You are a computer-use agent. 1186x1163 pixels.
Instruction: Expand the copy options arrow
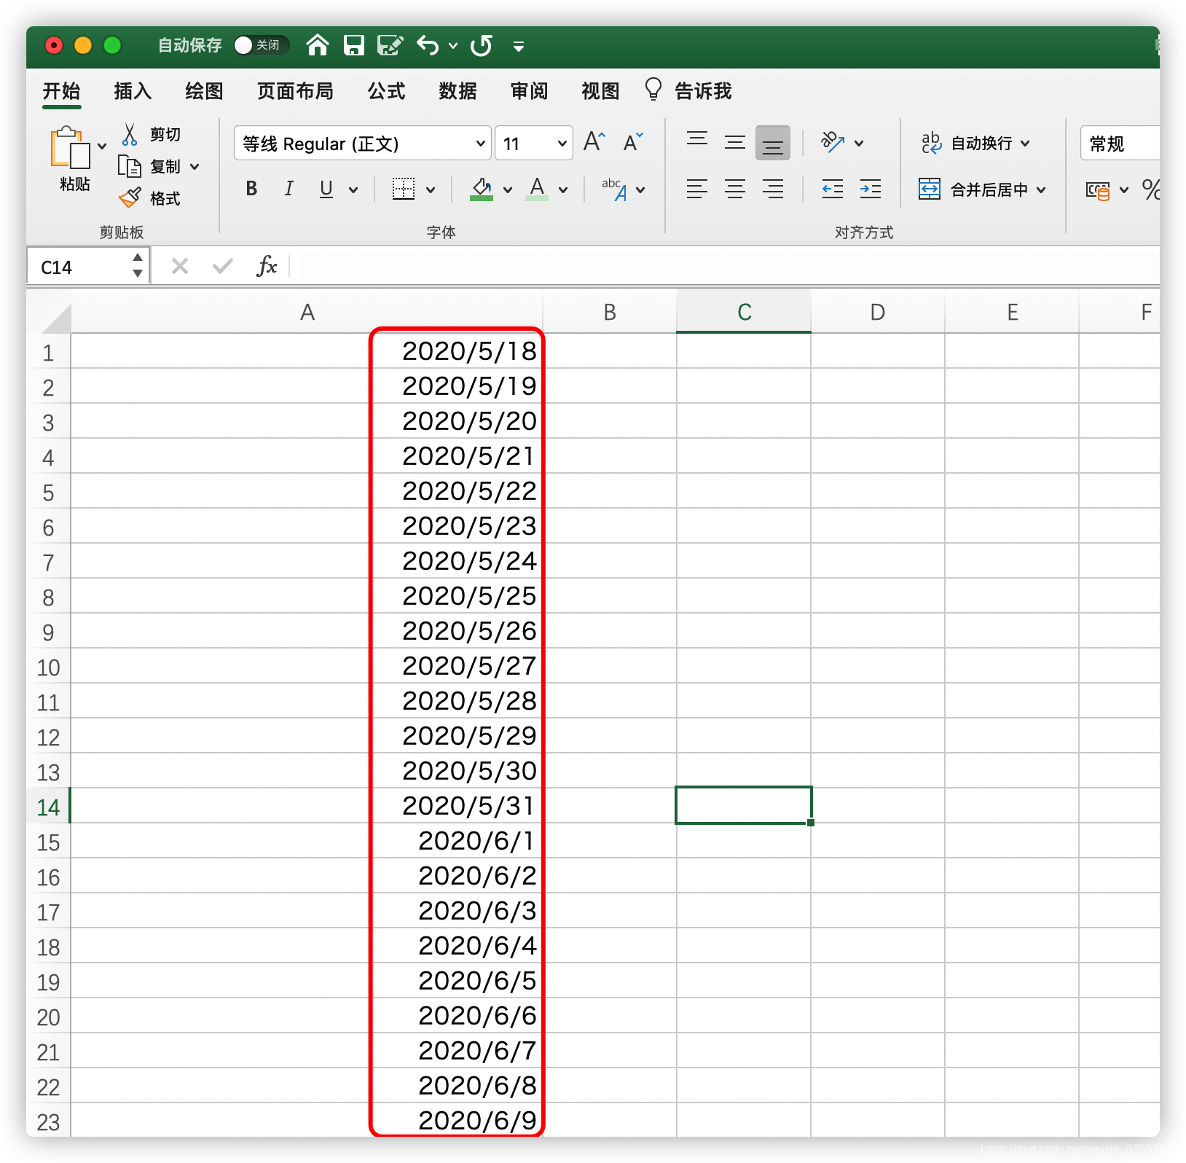tap(195, 167)
